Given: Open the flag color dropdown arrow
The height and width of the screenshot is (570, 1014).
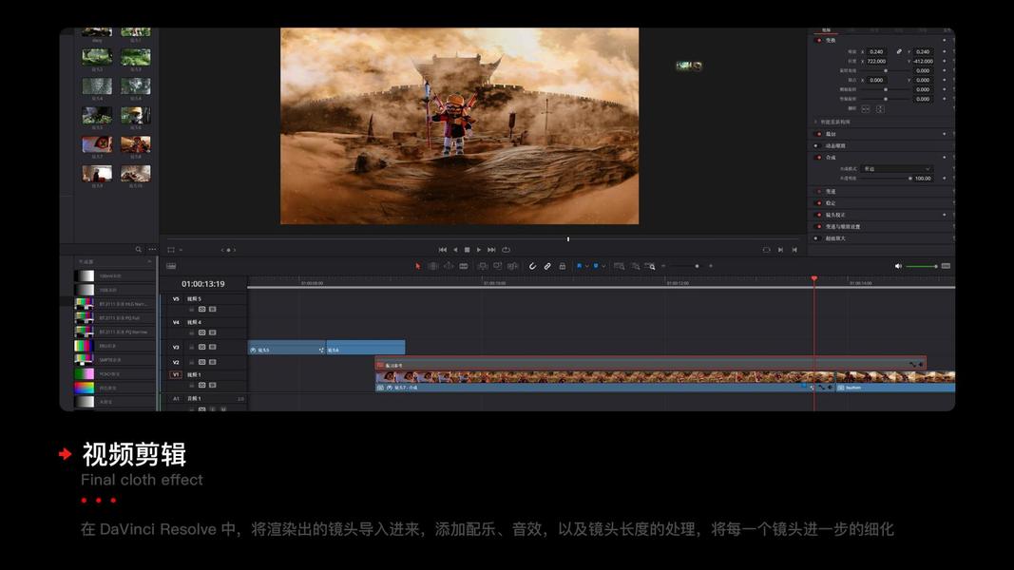Looking at the screenshot, I should tap(586, 266).
